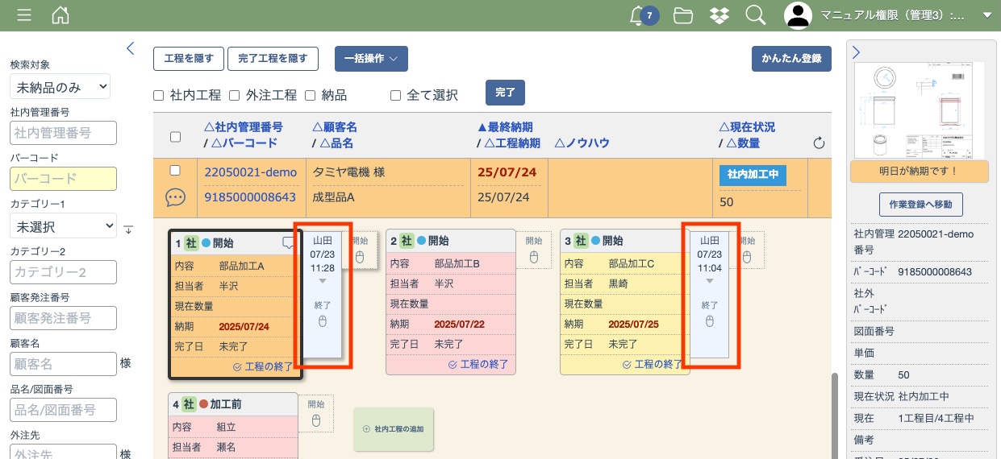Screen dimensions: 1001x459
Task: Open the drawing thumbnail in right panel
Action: pyautogui.click(x=920, y=110)
